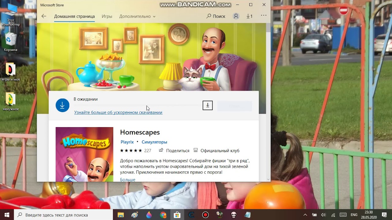Viewport: 392px width, 220px height.
Task: Open the Официальный клуб link
Action: coord(217,151)
